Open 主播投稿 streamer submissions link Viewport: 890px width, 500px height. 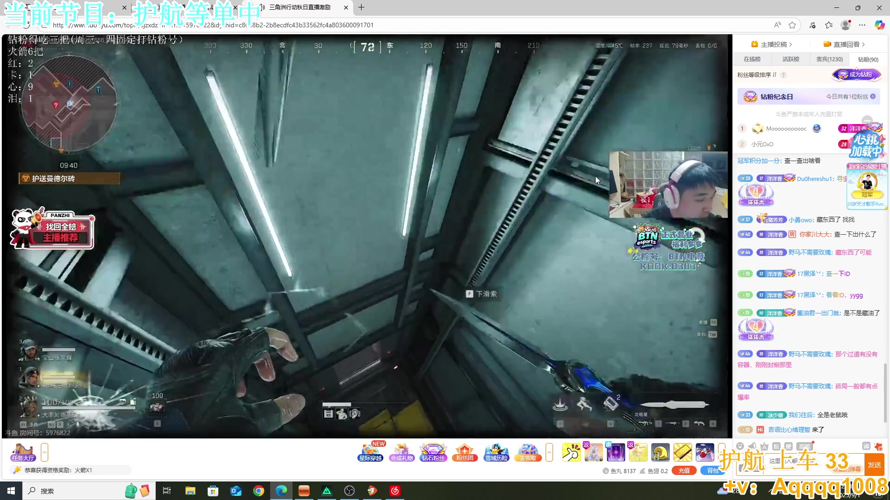[x=771, y=44]
